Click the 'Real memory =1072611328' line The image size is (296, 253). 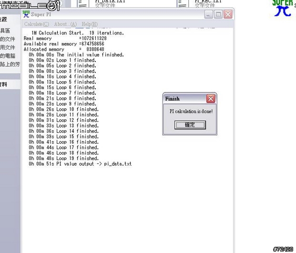[65, 38]
